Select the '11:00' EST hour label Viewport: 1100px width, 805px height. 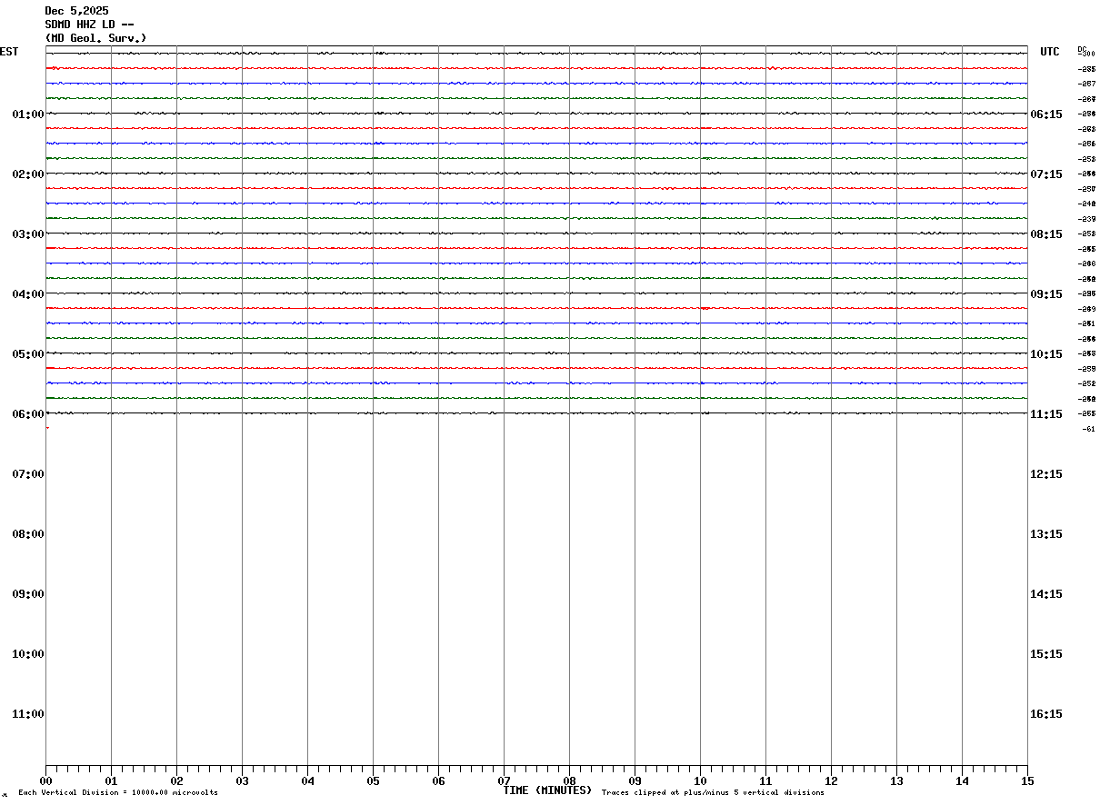(x=28, y=713)
